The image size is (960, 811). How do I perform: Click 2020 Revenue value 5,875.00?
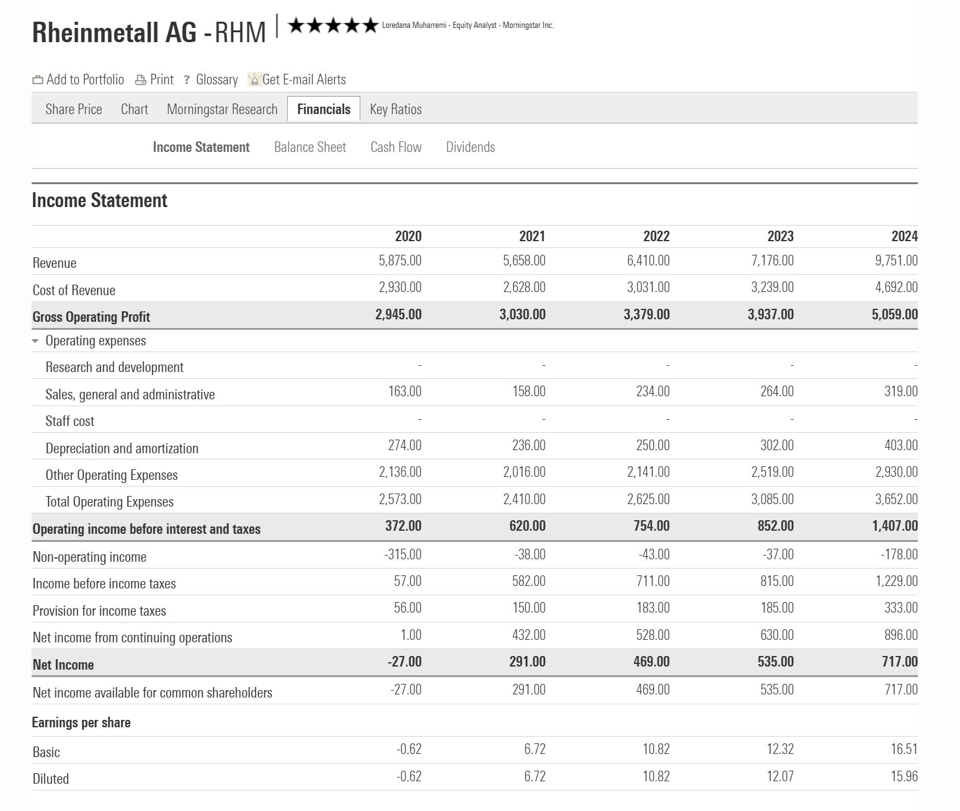pos(400,260)
